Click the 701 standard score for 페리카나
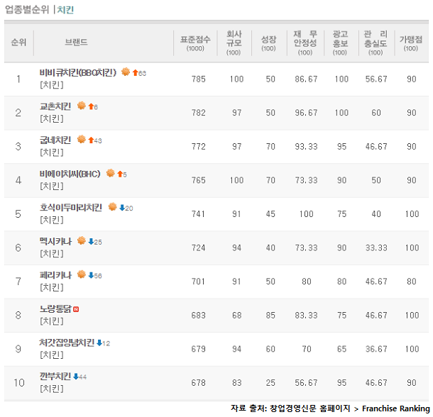The image size is (433, 417). (x=199, y=282)
